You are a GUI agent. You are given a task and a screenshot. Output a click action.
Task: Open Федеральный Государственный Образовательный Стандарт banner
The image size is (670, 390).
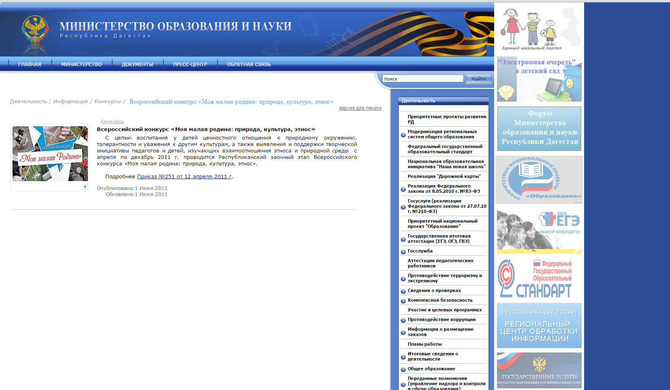coord(539,278)
